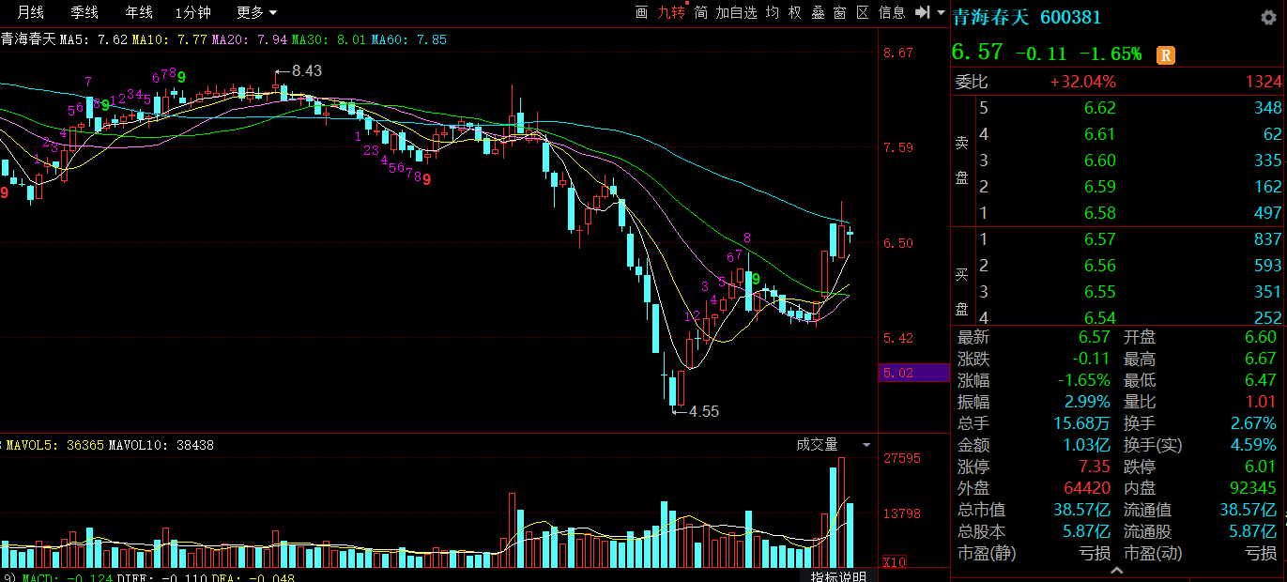The height and width of the screenshot is (582, 1287).
Task: Open the 信息 info panel
Action: [x=892, y=12]
